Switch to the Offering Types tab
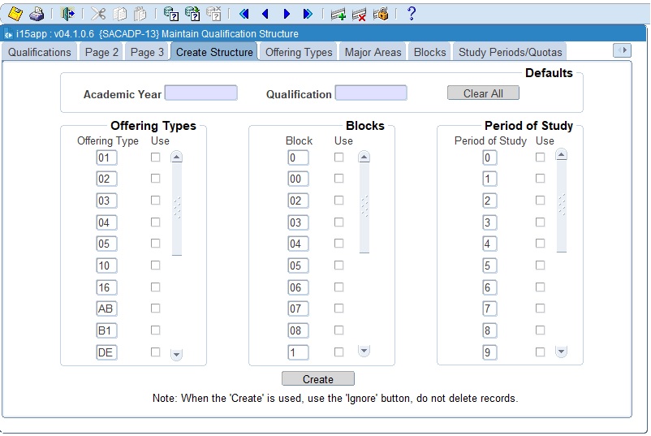Viewport: 651px width, 436px height. 299,52
